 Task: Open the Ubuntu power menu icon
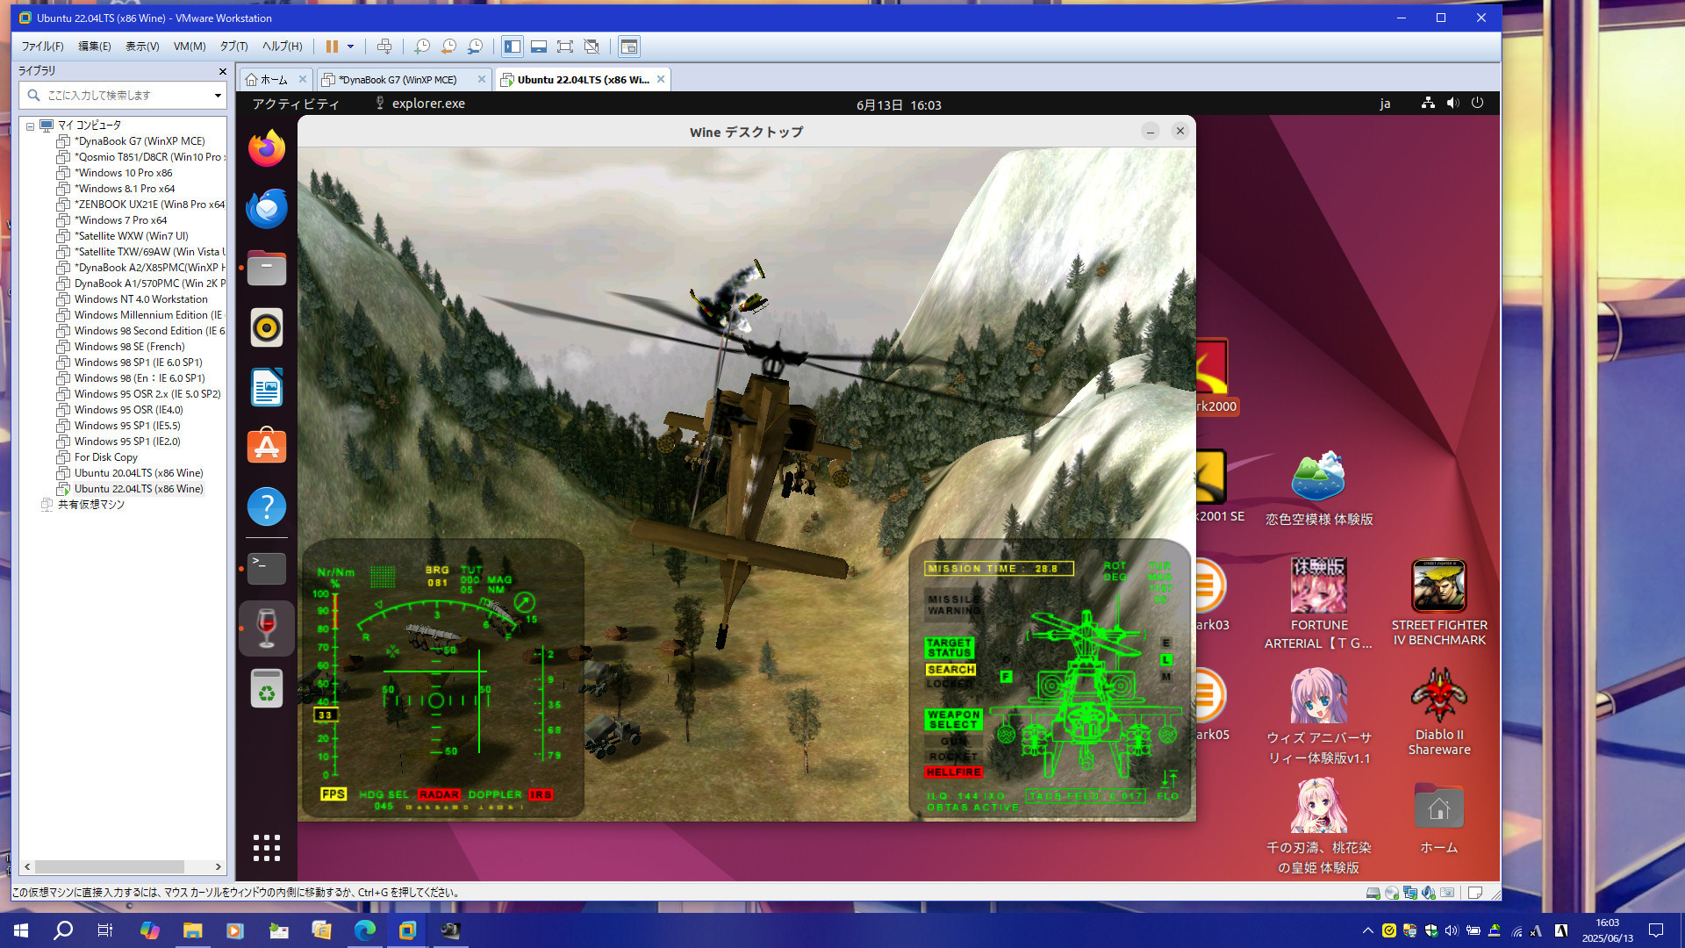(x=1478, y=103)
